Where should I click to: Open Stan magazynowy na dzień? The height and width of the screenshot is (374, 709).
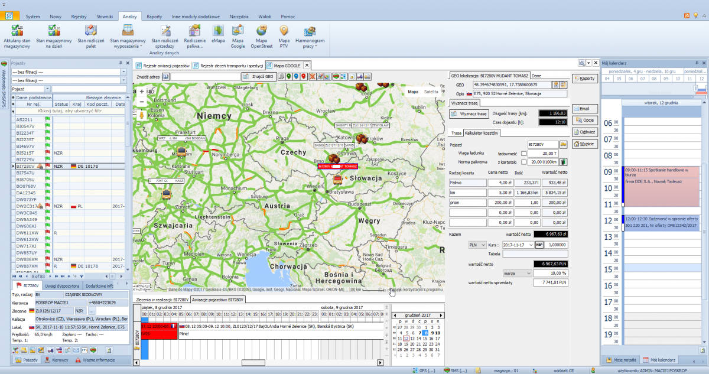coord(53,37)
